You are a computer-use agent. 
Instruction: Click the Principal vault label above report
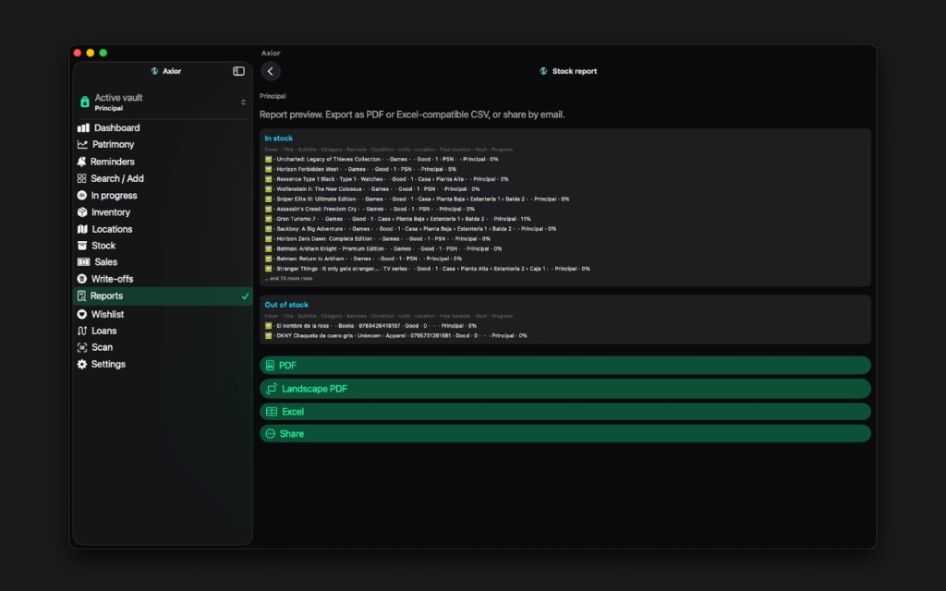click(273, 96)
